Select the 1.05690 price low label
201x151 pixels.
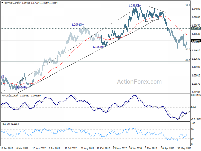click(x=22, y=87)
